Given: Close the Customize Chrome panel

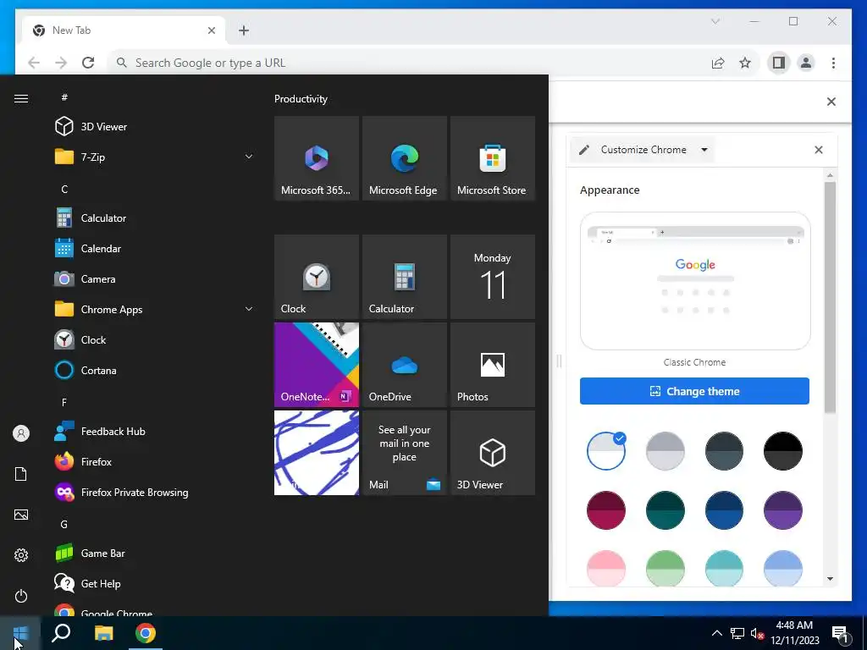Looking at the screenshot, I should pos(819,150).
